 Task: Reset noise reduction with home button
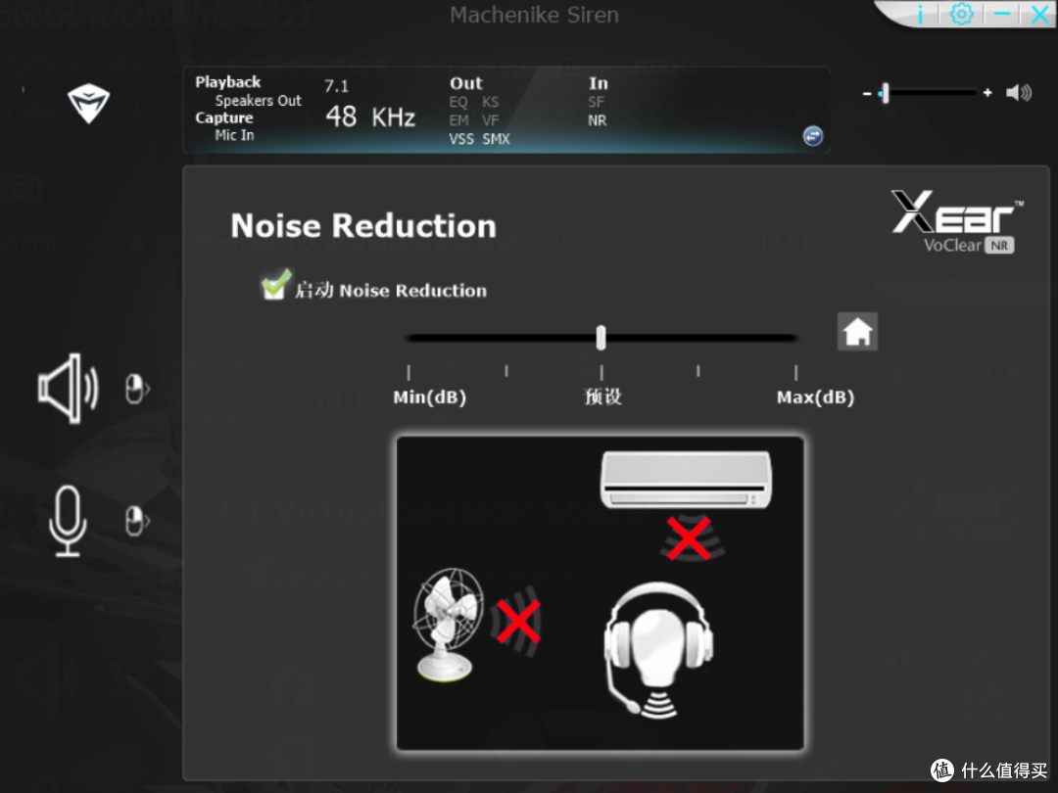pyautogui.click(x=857, y=331)
